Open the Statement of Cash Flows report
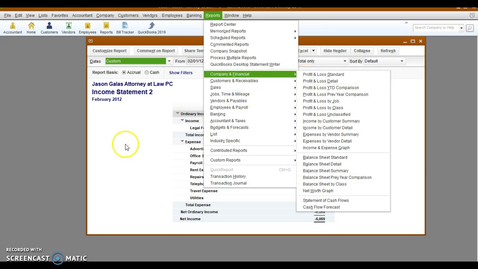Screen dimensions: 478x269 [326, 200]
